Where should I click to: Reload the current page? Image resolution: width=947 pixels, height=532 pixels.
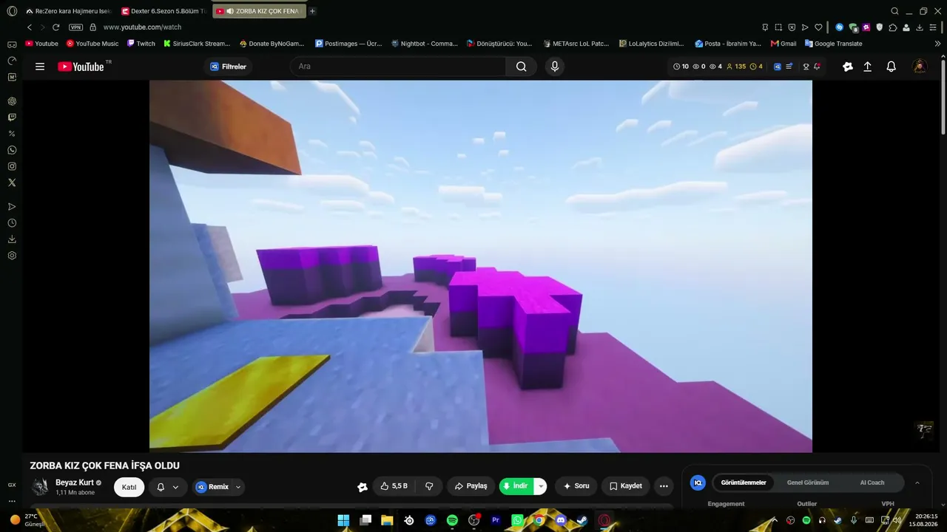point(55,27)
